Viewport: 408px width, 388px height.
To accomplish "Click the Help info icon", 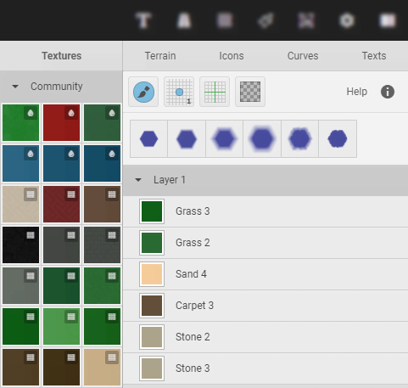I will click(x=388, y=92).
